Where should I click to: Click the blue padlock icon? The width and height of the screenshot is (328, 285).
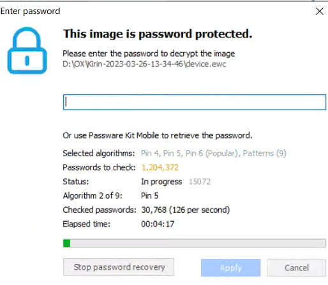pyautogui.click(x=27, y=50)
